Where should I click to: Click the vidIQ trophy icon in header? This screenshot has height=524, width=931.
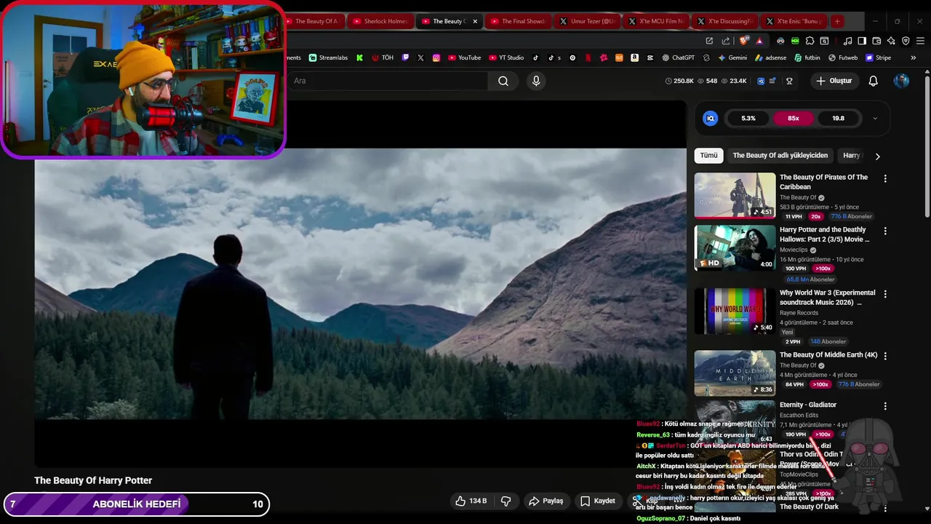pyautogui.click(x=789, y=81)
